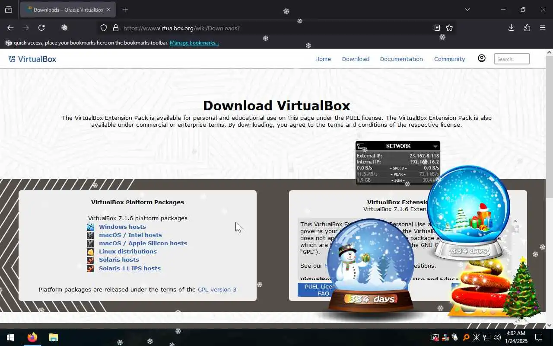Open the Download menu item
The width and height of the screenshot is (553, 346).
(x=356, y=59)
